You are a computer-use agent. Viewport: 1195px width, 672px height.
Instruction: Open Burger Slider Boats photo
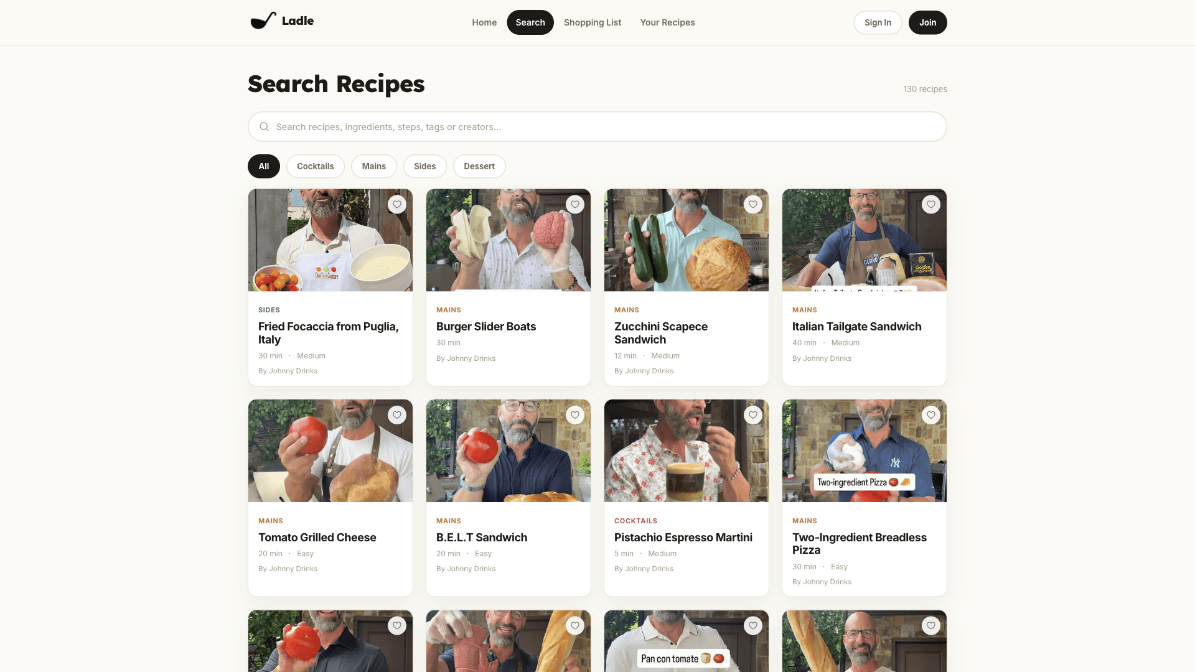coord(508,240)
